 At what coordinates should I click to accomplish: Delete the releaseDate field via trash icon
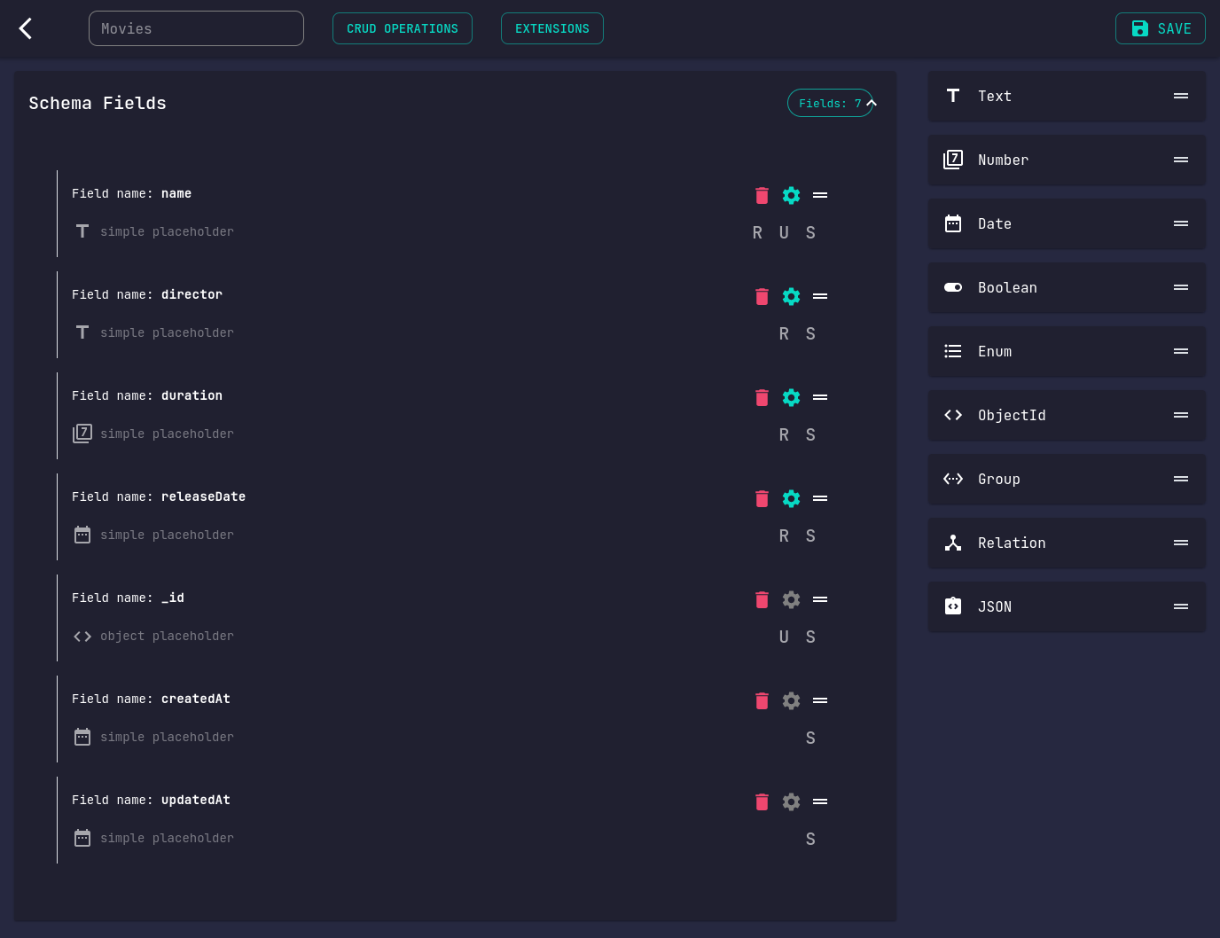tap(762, 498)
